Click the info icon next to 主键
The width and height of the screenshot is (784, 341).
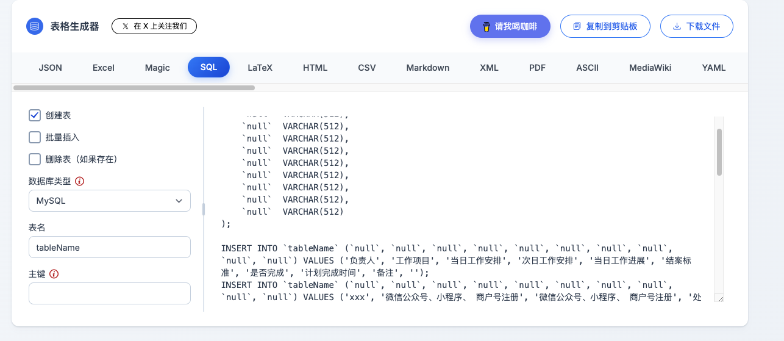point(54,274)
